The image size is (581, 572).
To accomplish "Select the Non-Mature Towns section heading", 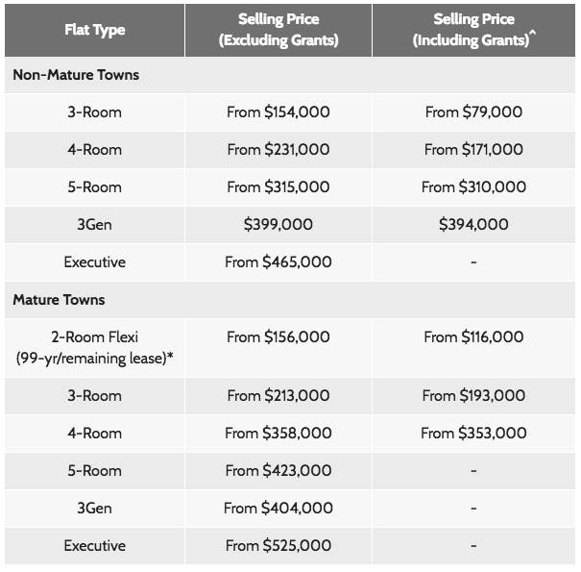I will point(76,75).
